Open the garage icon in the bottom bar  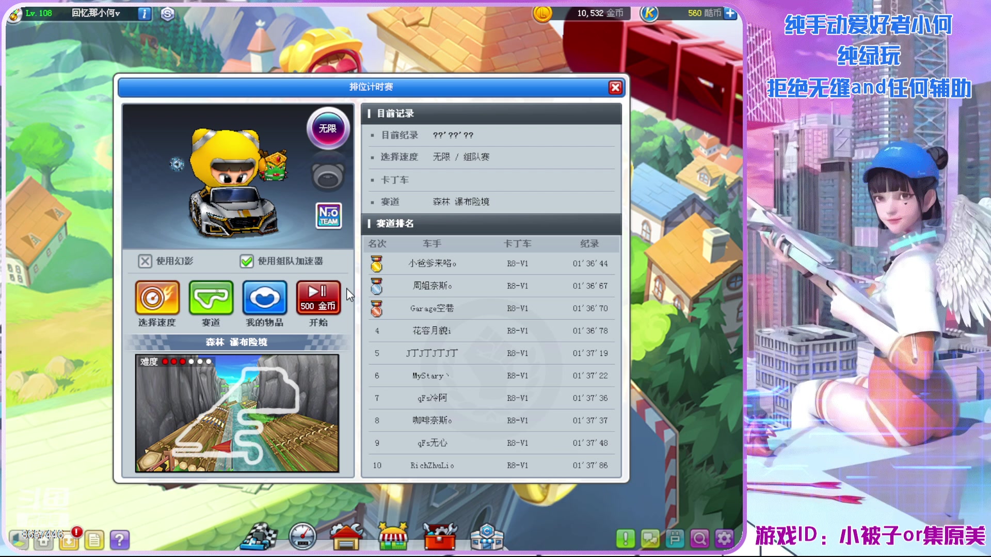tap(346, 537)
